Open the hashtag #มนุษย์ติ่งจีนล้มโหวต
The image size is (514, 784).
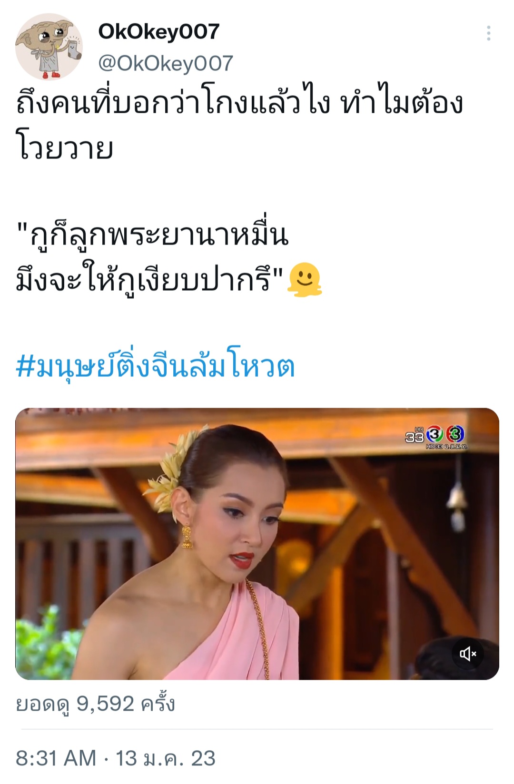(x=155, y=366)
